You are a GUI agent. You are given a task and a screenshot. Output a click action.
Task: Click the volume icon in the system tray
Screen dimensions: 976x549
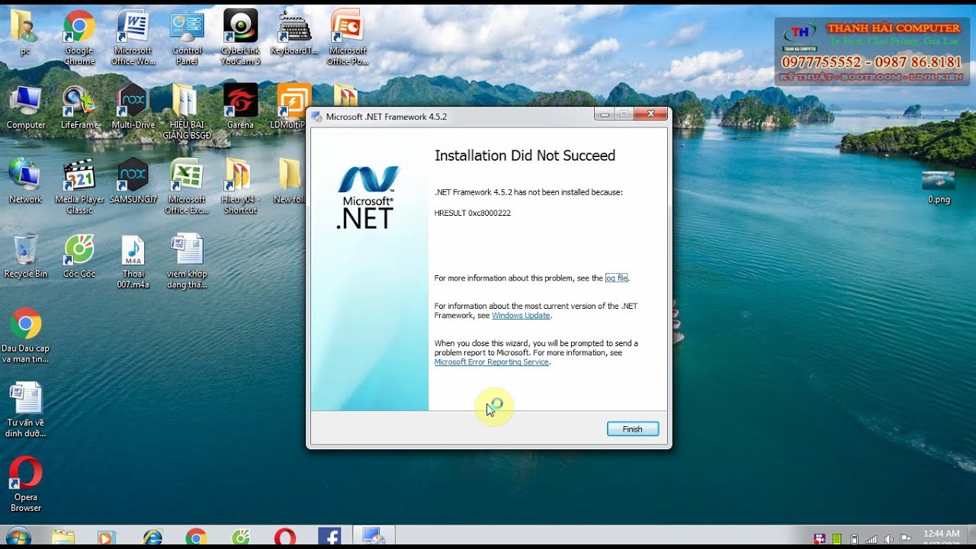click(x=888, y=539)
